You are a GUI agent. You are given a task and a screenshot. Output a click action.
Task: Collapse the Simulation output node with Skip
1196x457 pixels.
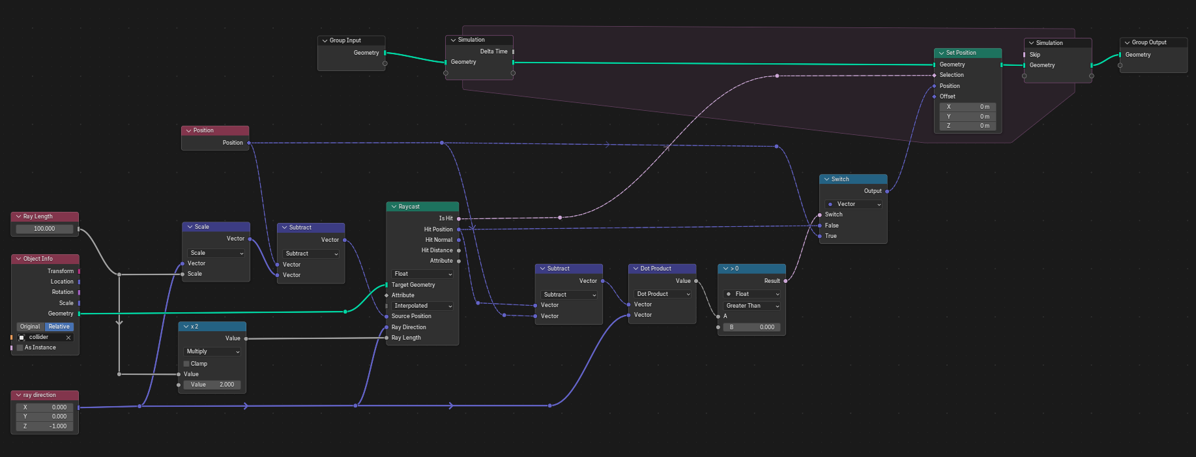coord(1031,43)
